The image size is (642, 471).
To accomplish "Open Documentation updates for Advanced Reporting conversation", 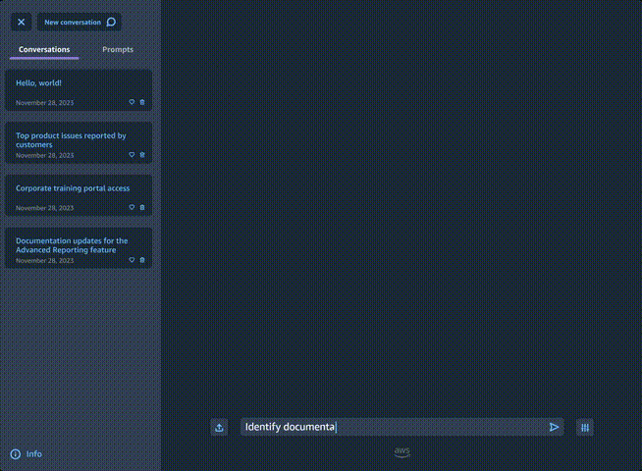I will [79, 248].
